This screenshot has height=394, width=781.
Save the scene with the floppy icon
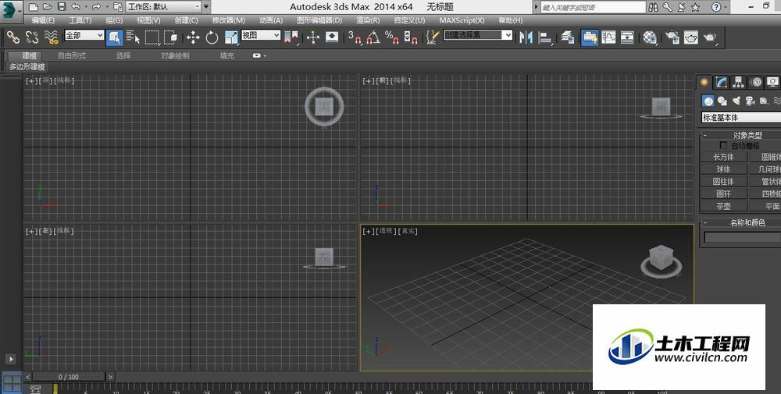click(x=62, y=7)
